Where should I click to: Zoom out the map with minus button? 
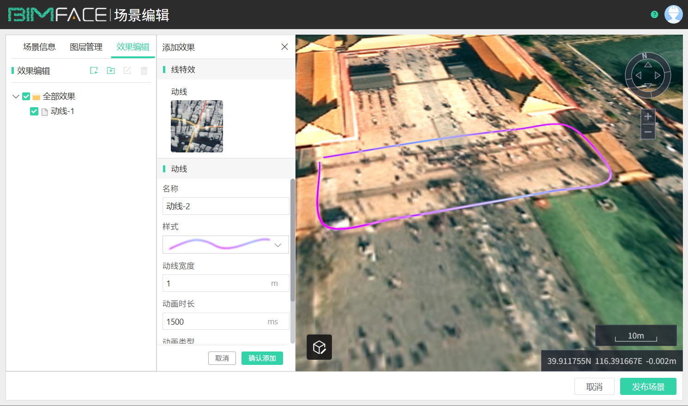click(x=648, y=132)
